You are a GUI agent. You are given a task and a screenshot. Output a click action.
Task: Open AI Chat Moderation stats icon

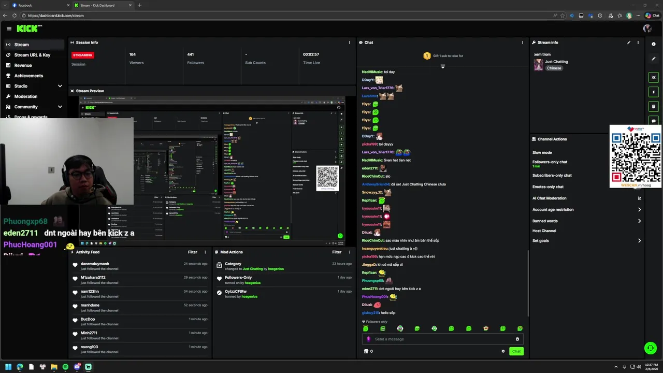point(639,198)
